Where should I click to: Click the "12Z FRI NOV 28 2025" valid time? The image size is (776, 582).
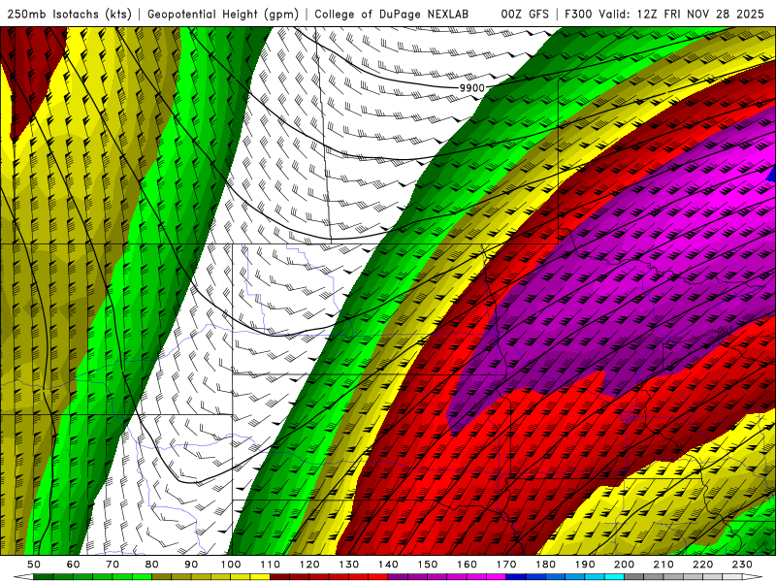coord(700,15)
